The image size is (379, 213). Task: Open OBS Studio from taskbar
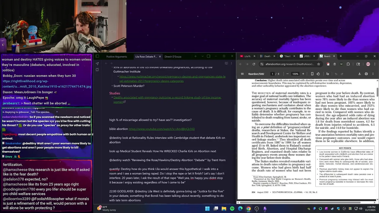tap(257, 209)
